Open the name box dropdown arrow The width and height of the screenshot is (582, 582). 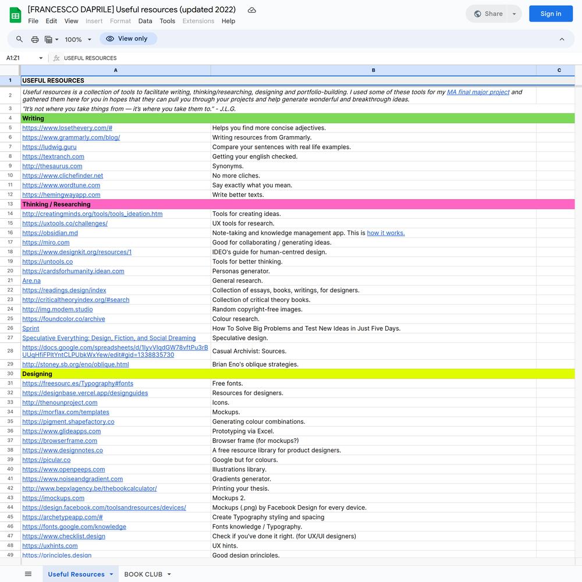pyautogui.click(x=41, y=58)
